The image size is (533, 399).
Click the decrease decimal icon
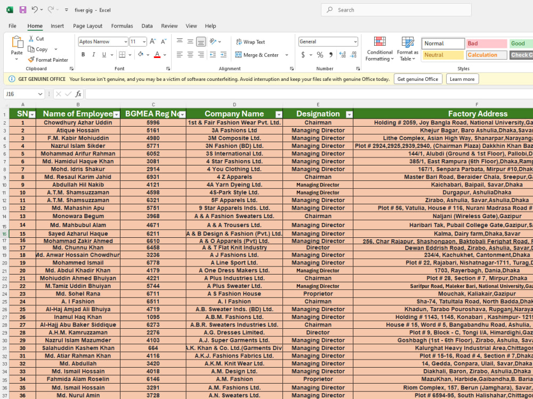(353, 55)
